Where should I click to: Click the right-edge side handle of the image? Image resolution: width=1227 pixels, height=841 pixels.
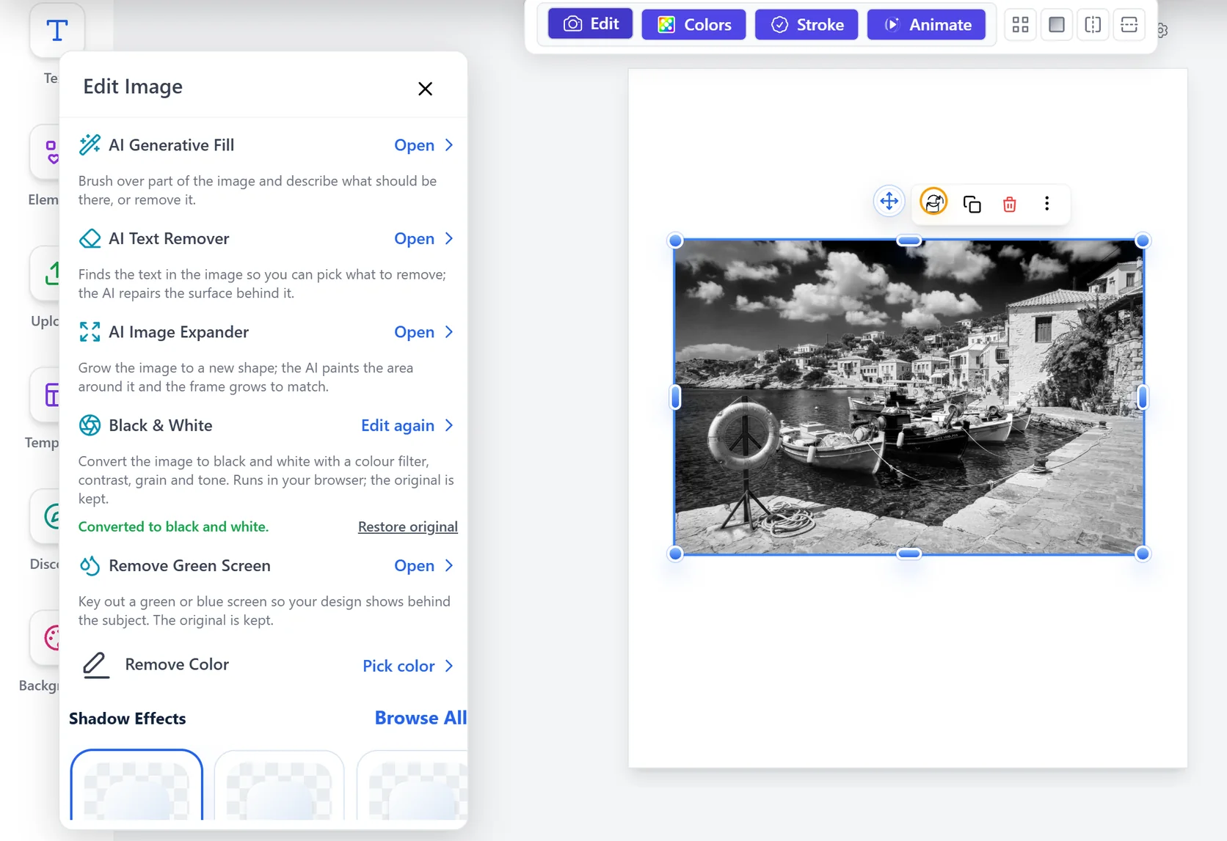[1143, 397]
